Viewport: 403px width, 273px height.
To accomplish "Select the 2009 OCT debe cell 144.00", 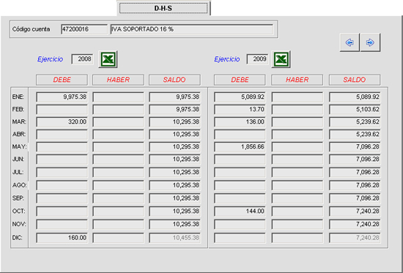I will [240, 212].
